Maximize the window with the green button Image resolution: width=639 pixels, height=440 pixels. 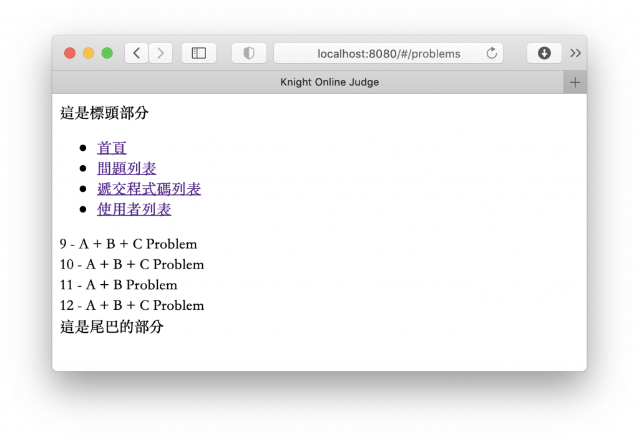tap(107, 54)
